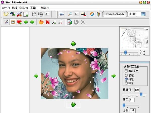Click the red heart favorites icon
This screenshot has height=113, width=151.
19,22
